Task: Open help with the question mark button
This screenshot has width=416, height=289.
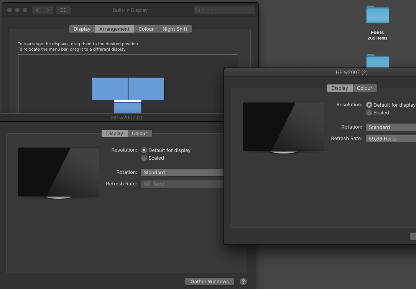Action: coord(243,282)
